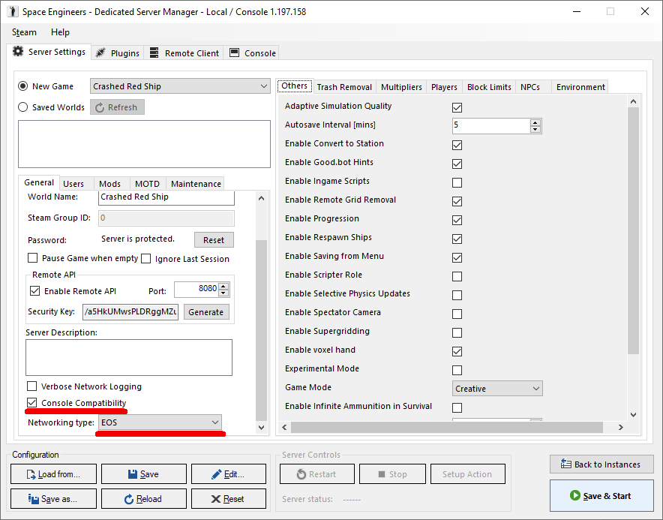
Task: Click the green play icon on Save & Start
Action: 575,495
